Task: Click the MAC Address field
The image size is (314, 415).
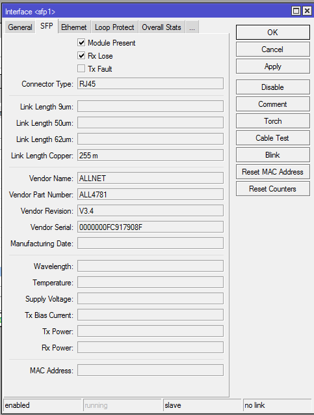Action: click(150, 370)
